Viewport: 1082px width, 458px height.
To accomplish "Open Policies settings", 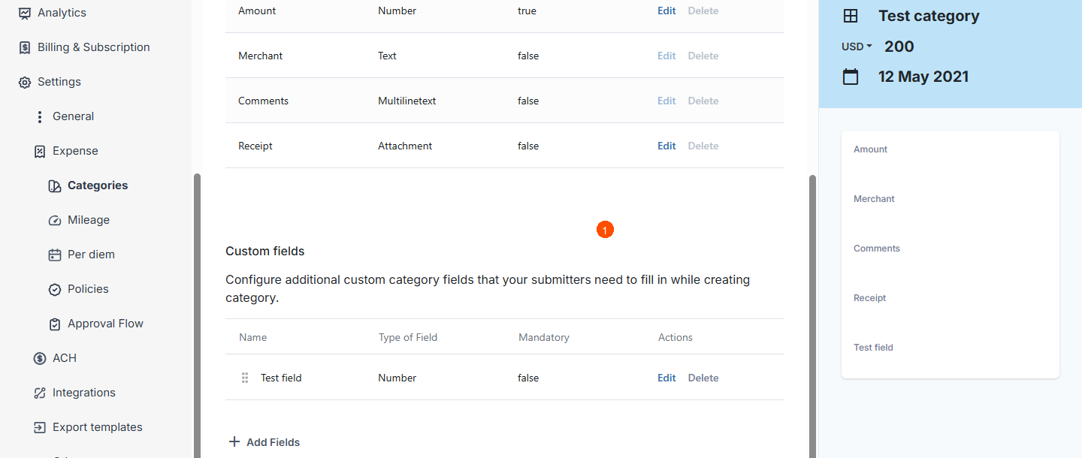I will (x=88, y=289).
